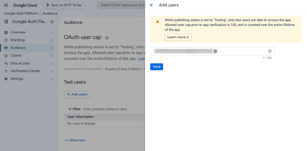Open the main hamburger navigation menu
Image resolution: width=307 pixels, height=151 pixels.
pos(6,5)
